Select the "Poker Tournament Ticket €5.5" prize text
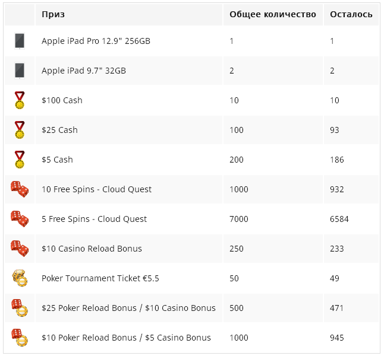This screenshot has width=384, height=359. [100, 278]
